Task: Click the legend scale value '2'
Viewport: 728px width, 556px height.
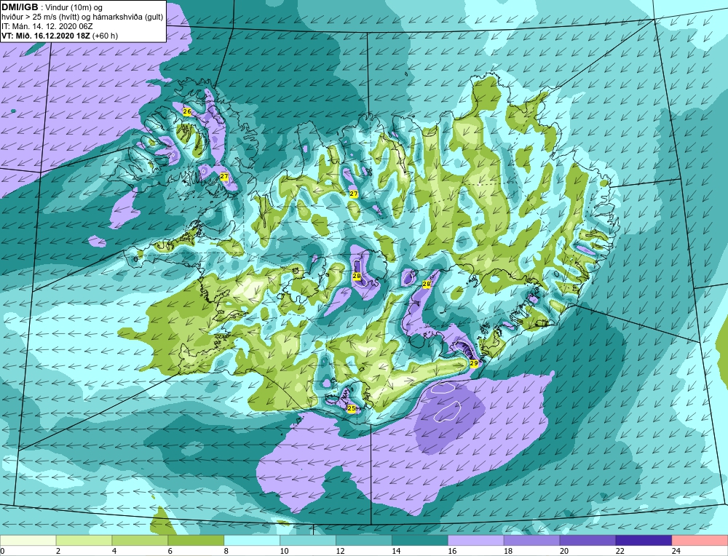Action: 58,551
